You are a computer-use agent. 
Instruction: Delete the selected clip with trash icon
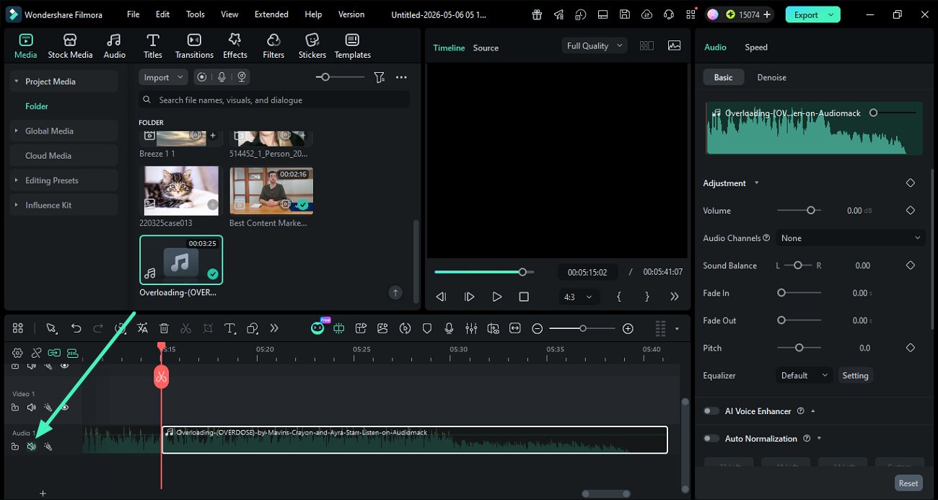tap(164, 328)
